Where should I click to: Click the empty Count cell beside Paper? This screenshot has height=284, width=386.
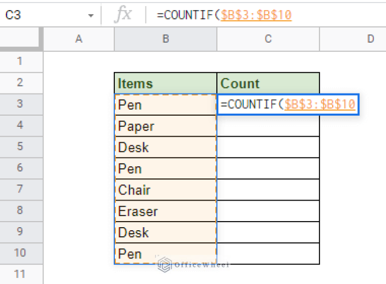point(268,126)
